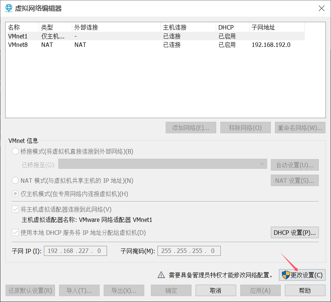The height and width of the screenshot is (302, 331).
Task: Click the 更改设置(C) shield button
Action: 302,275
